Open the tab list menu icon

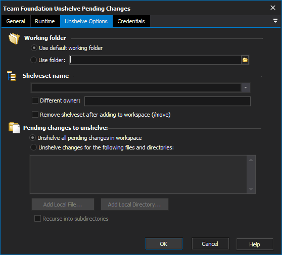click(275, 21)
